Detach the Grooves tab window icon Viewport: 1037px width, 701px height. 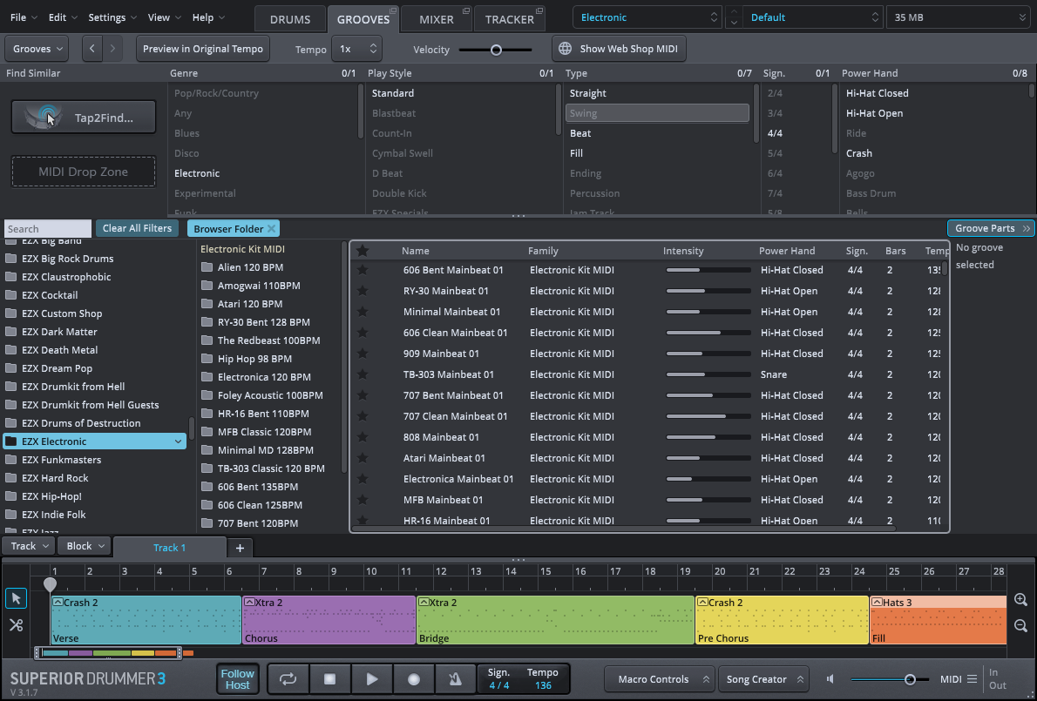393,10
